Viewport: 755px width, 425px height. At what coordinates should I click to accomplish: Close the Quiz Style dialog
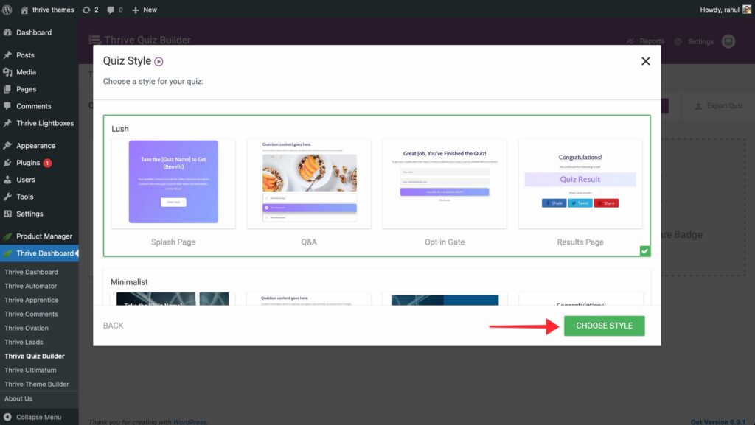[646, 61]
